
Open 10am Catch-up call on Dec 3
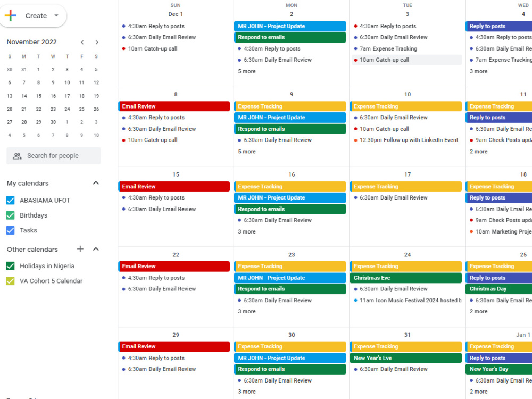[x=406, y=60]
